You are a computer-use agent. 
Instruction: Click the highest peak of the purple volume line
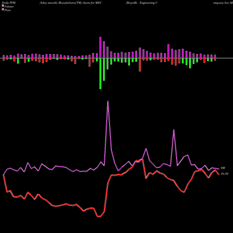[x=108, y=101]
